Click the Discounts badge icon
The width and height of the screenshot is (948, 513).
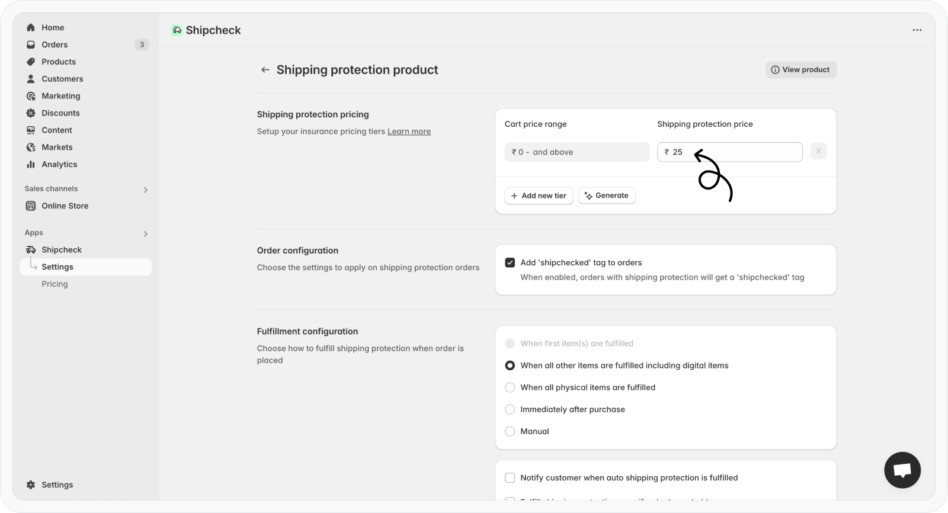(31, 113)
